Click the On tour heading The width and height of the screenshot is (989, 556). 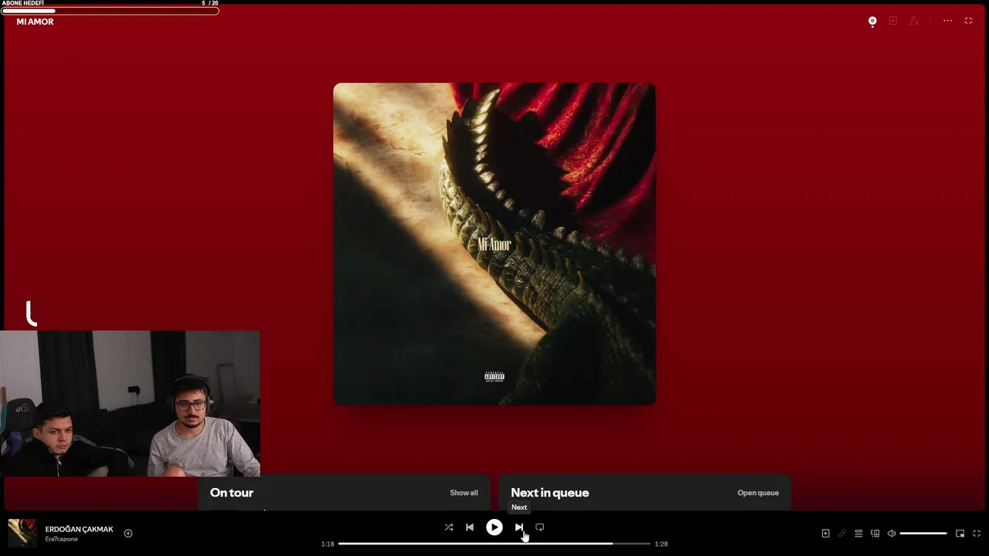[232, 493]
